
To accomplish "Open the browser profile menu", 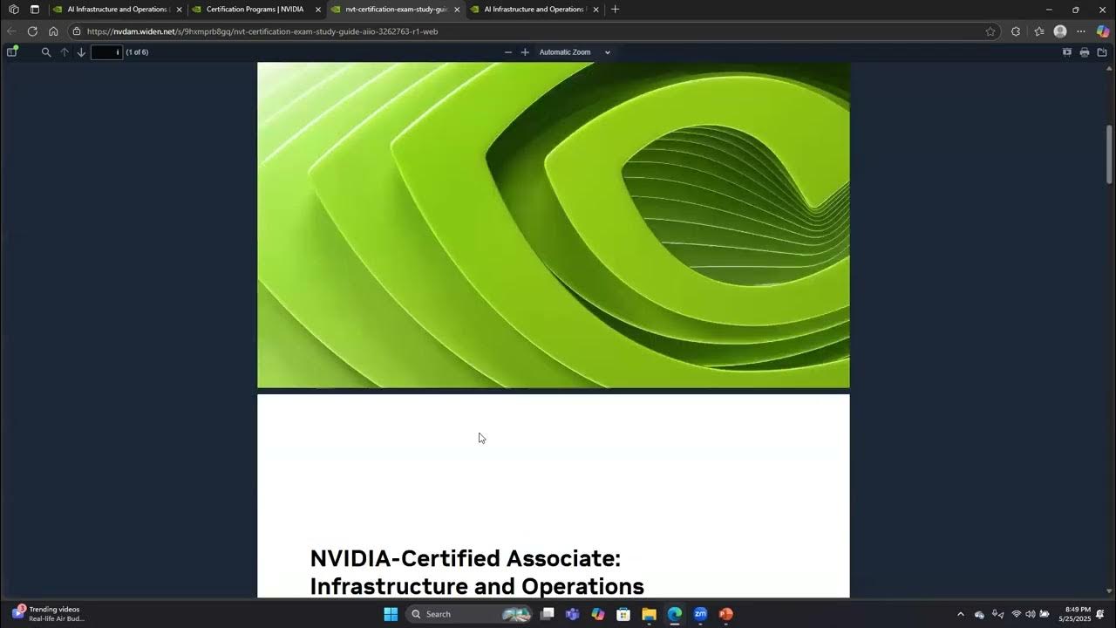I will (x=1060, y=31).
